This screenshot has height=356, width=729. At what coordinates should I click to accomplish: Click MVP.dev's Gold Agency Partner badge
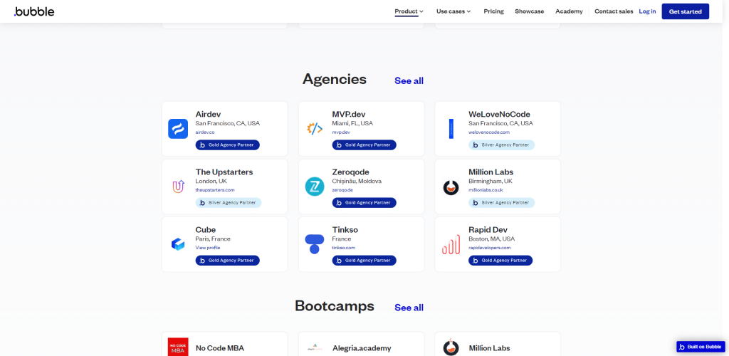point(364,145)
